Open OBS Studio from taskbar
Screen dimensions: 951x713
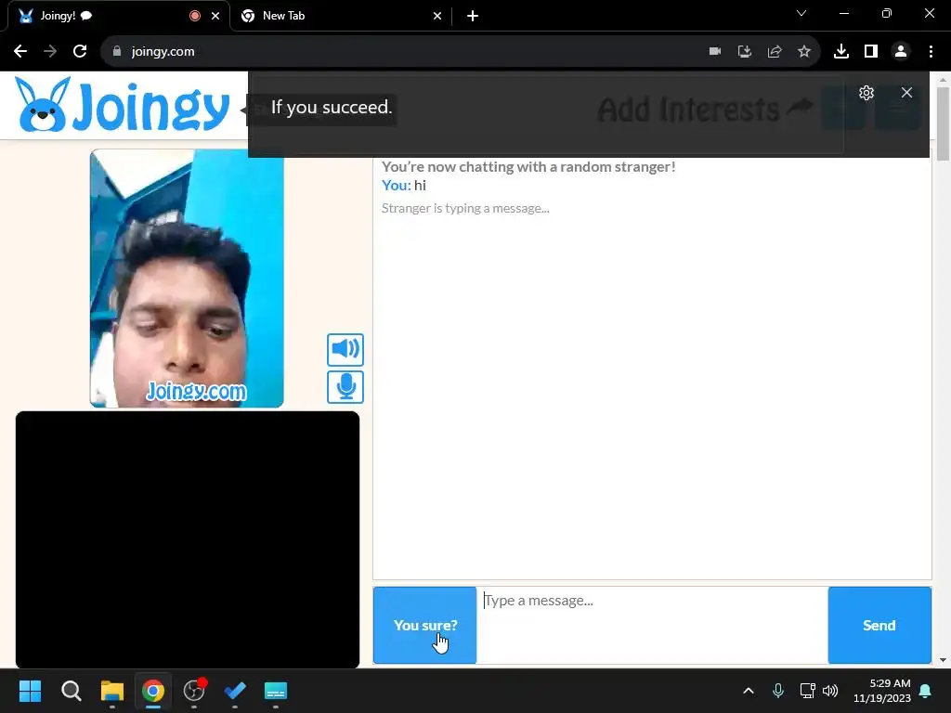[194, 691]
